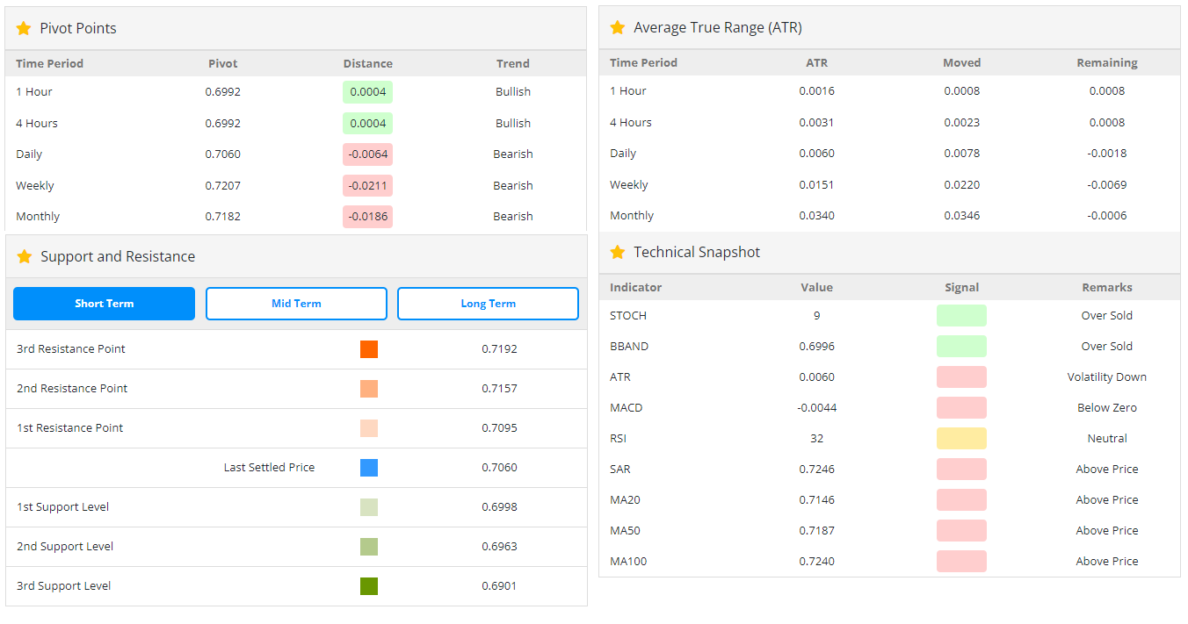The width and height of the screenshot is (1188, 624).
Task: Click the 2nd Support Level value 0.6963
Action: tap(499, 547)
